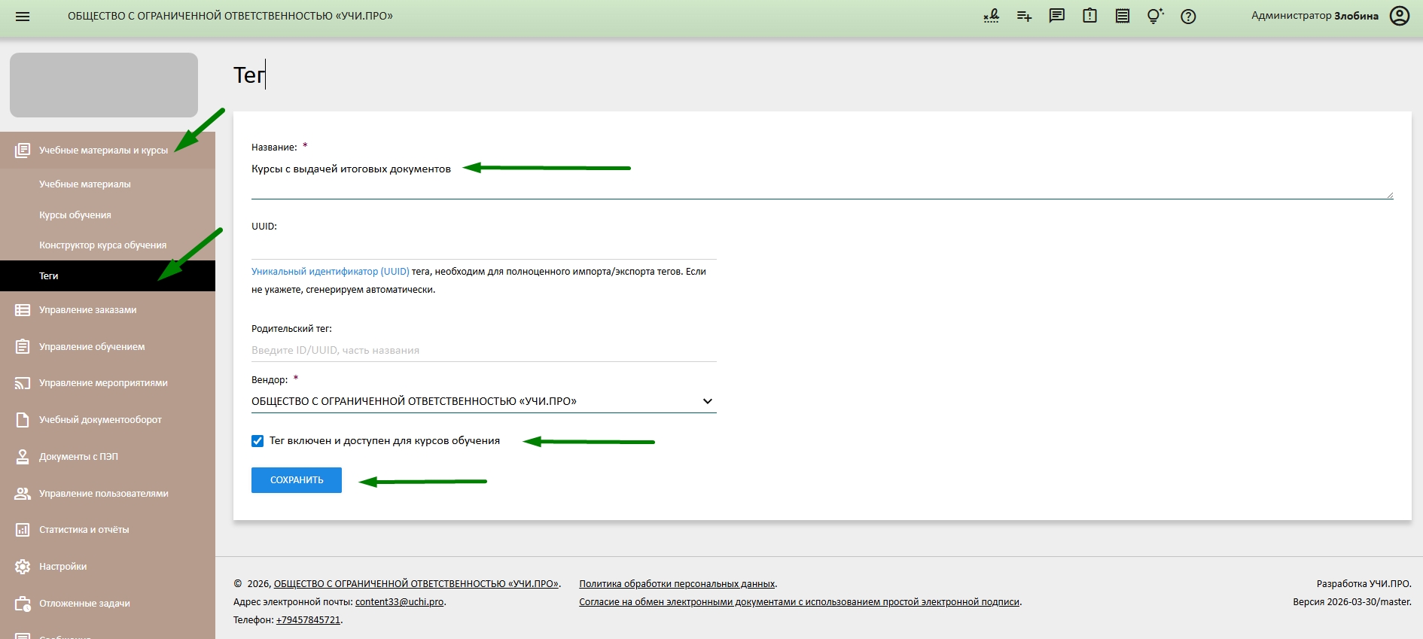The width and height of the screenshot is (1423, 639).
Task: Go to 'Курсы обучения' in sidebar
Action: (x=75, y=215)
